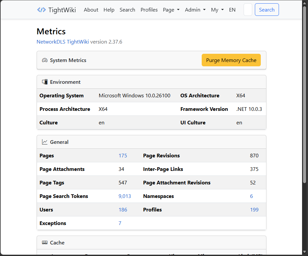This screenshot has height=256, width=308.
Task: Switch language using the EN menu
Action: (232, 10)
